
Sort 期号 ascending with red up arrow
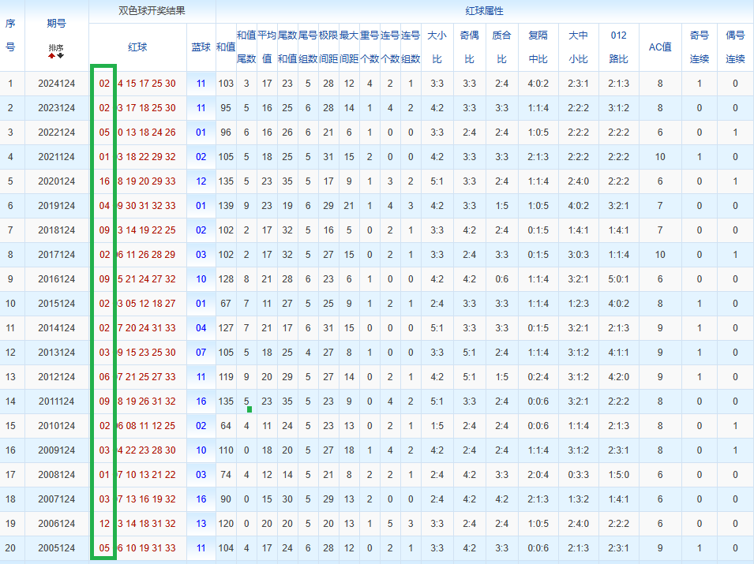[52, 56]
